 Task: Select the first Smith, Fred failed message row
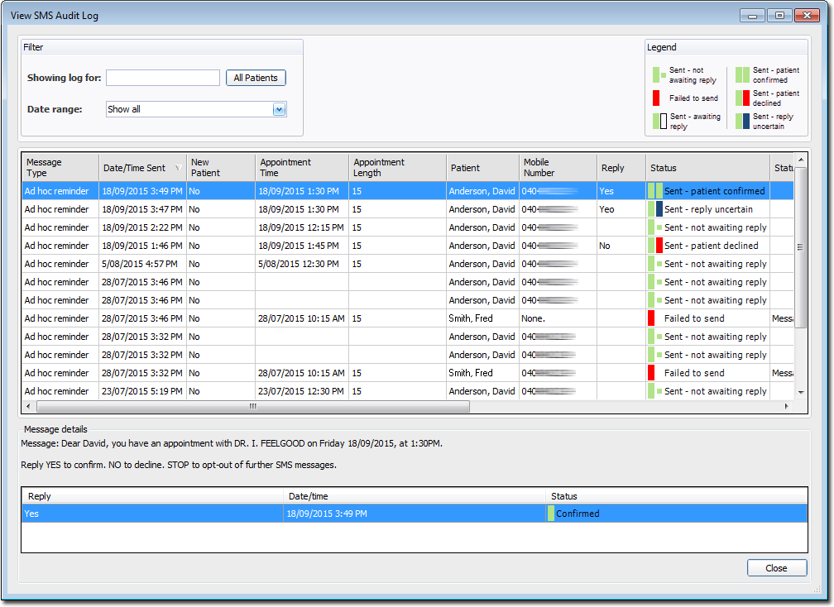click(331, 318)
